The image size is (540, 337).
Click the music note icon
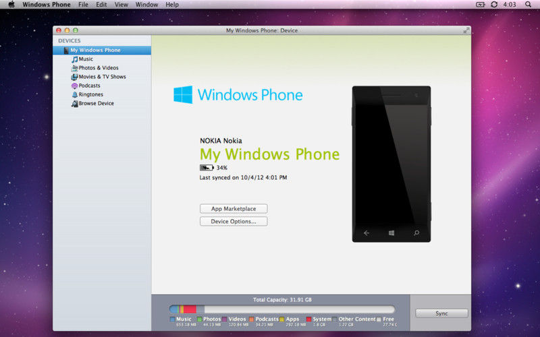click(x=74, y=59)
